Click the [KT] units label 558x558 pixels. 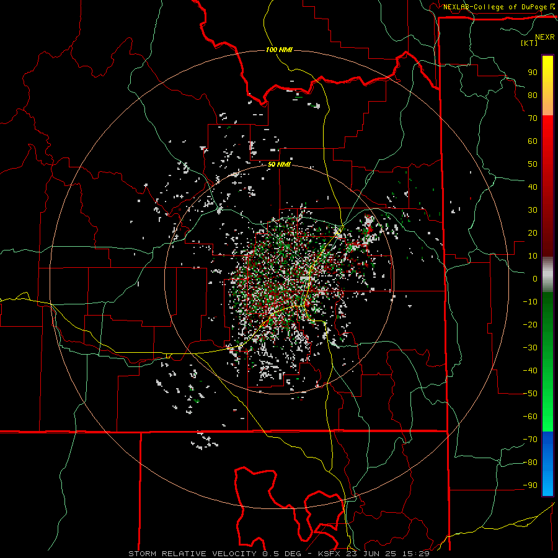point(529,43)
